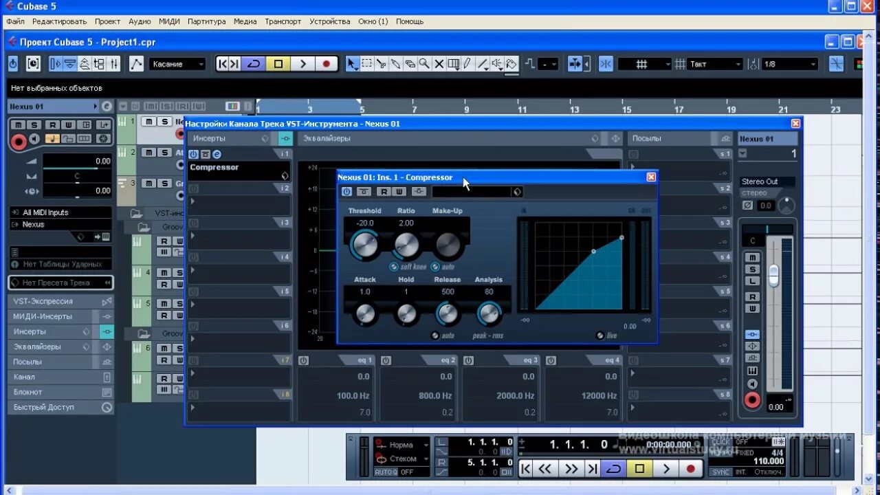
Task: Activate project power icon in toolbar
Action: coord(13,64)
